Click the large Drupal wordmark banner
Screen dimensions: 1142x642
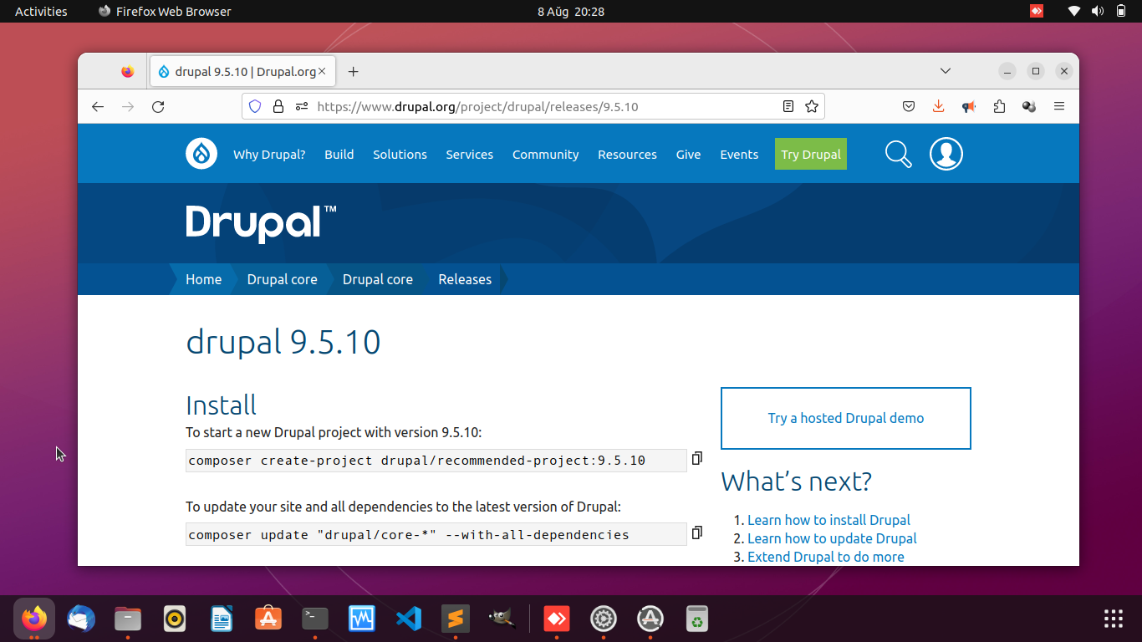261,223
